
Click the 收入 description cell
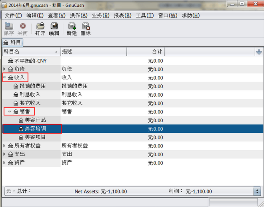pos(67,78)
